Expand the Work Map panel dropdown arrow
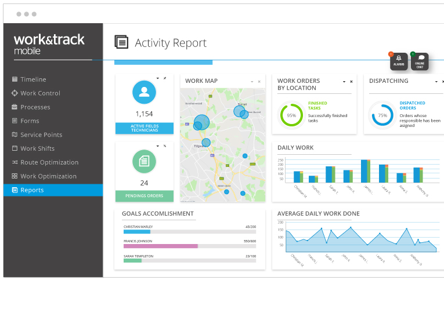 pos(252,82)
